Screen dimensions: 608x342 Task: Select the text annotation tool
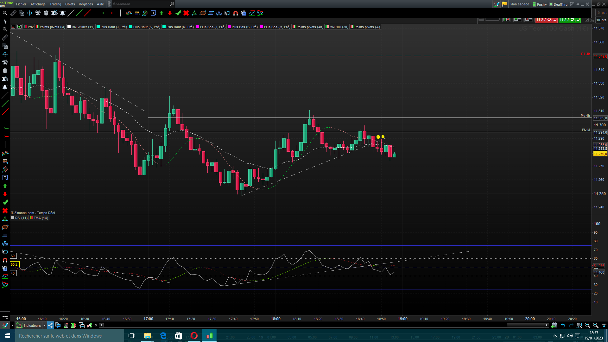153,13
